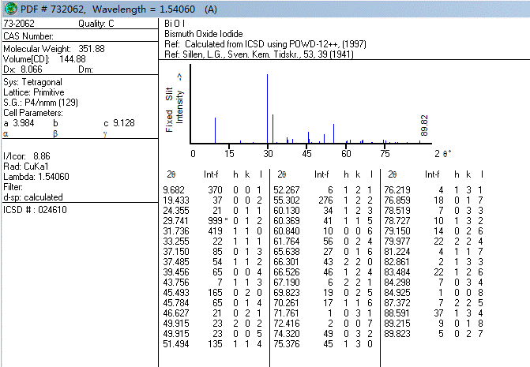Image resolution: width=530 pixels, height=367 pixels.
Task: Click the Sillen, L.G. reference line
Action: pyautogui.click(x=259, y=54)
